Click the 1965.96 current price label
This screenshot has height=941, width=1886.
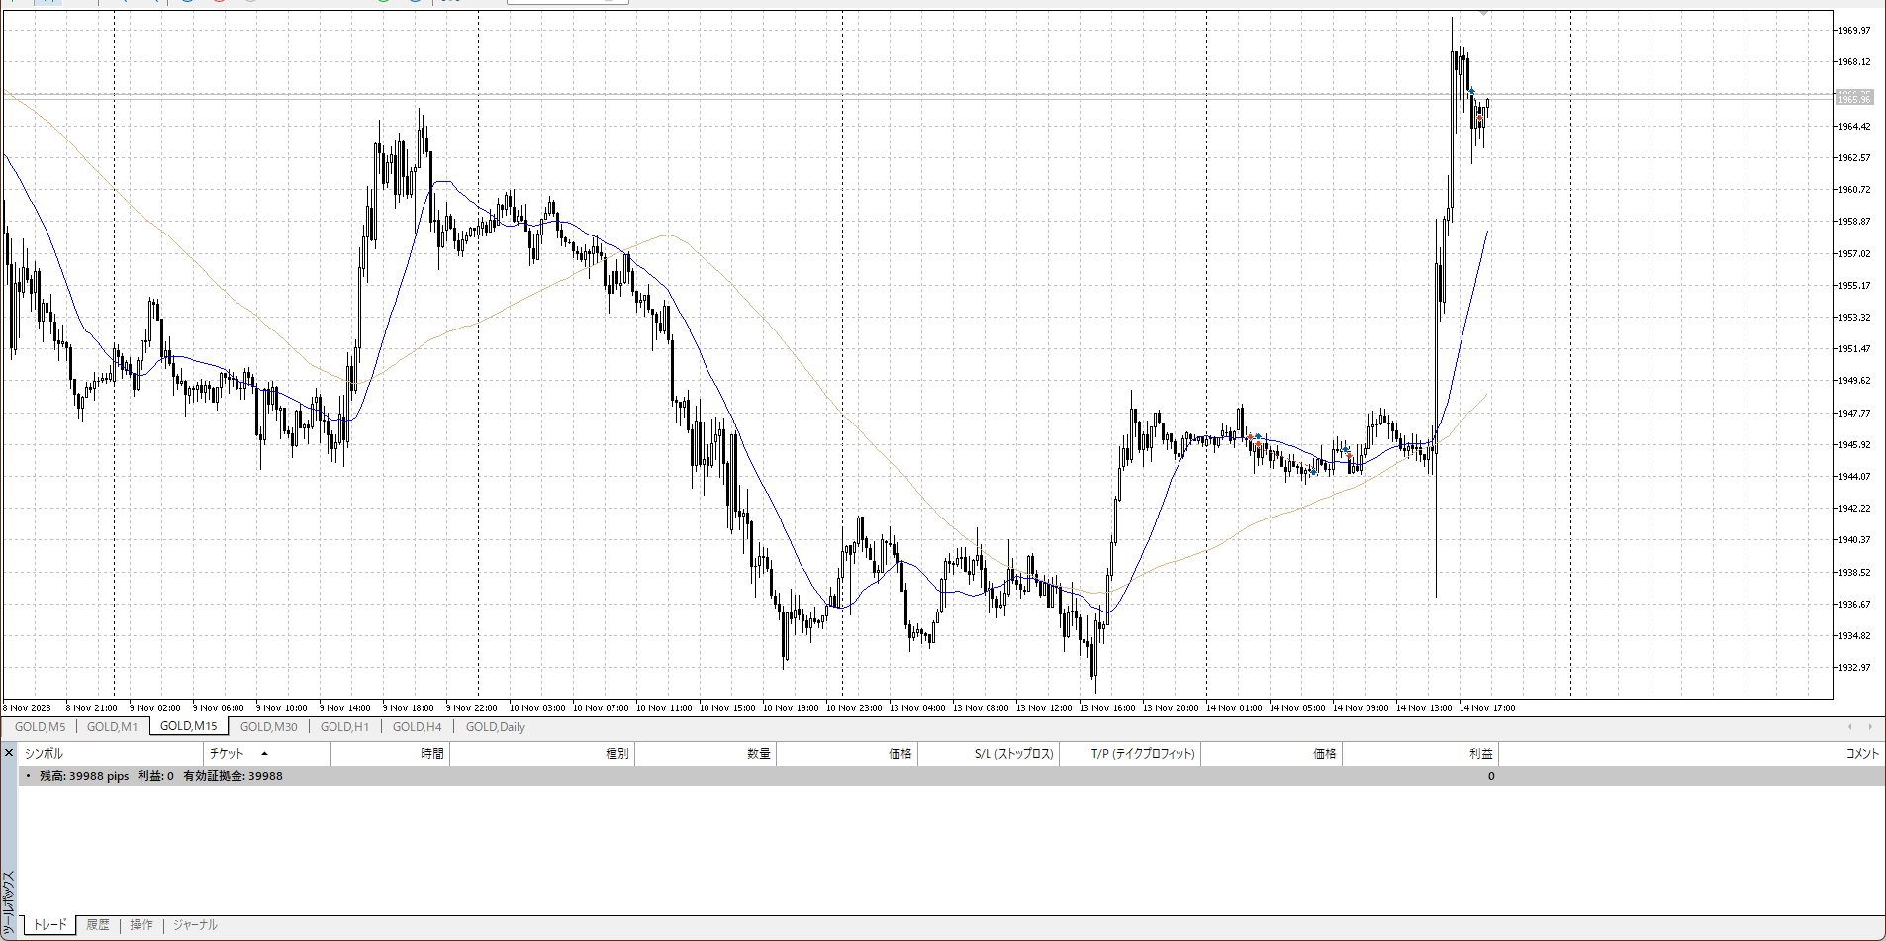1853,98
